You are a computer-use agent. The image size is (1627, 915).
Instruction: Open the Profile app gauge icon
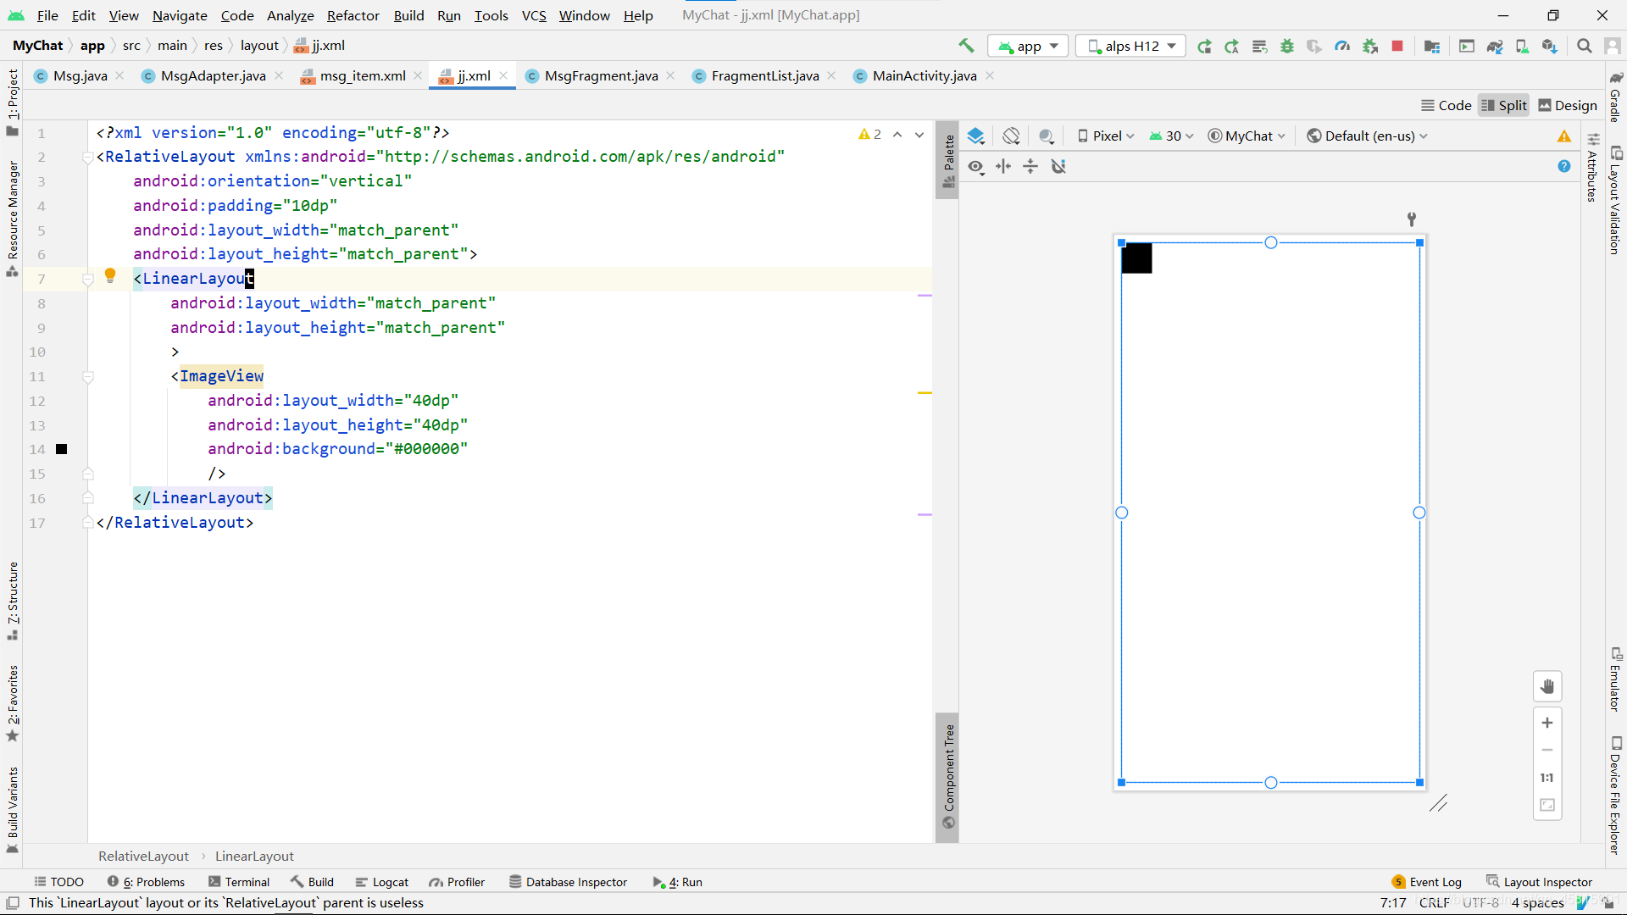pyautogui.click(x=1342, y=46)
